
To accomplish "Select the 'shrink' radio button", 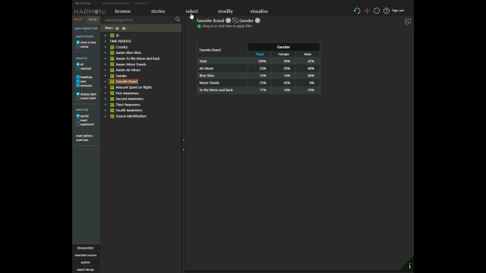I will 77,47.
